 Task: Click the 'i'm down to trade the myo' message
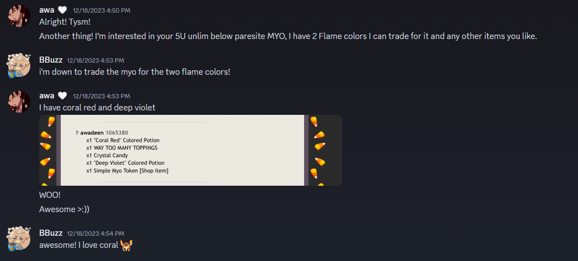(134, 72)
